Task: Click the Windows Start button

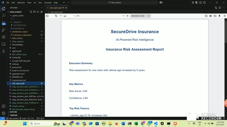Action: click(x=25, y=124)
